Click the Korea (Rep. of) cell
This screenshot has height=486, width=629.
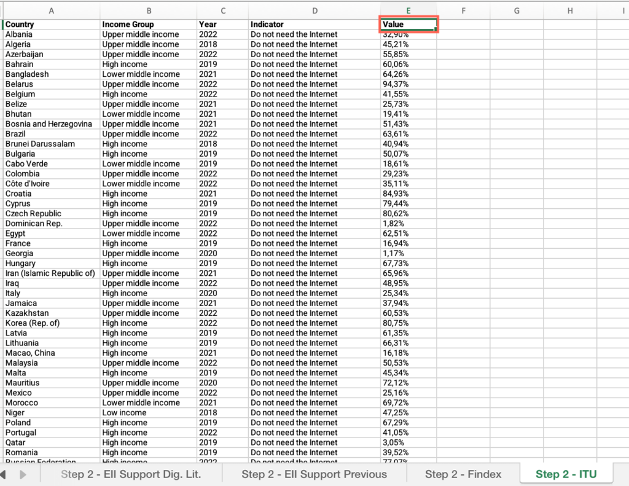(x=52, y=323)
